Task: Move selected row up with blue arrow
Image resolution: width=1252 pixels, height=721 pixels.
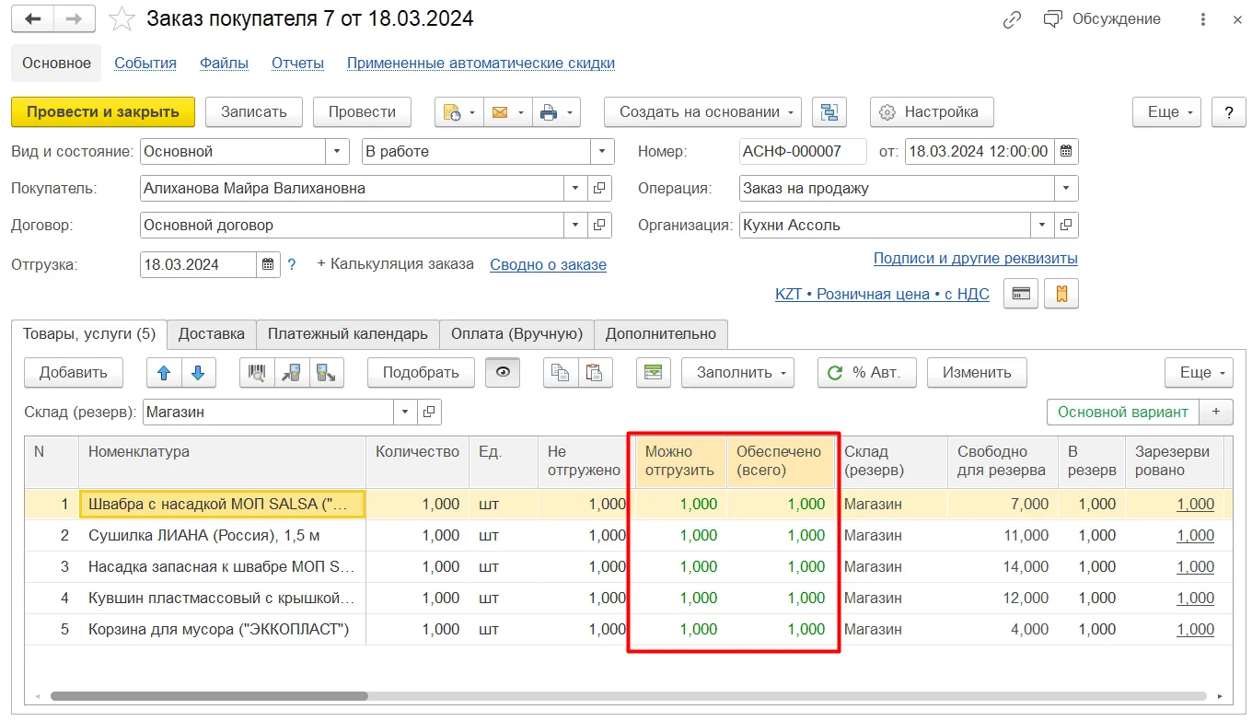Action: (165, 373)
